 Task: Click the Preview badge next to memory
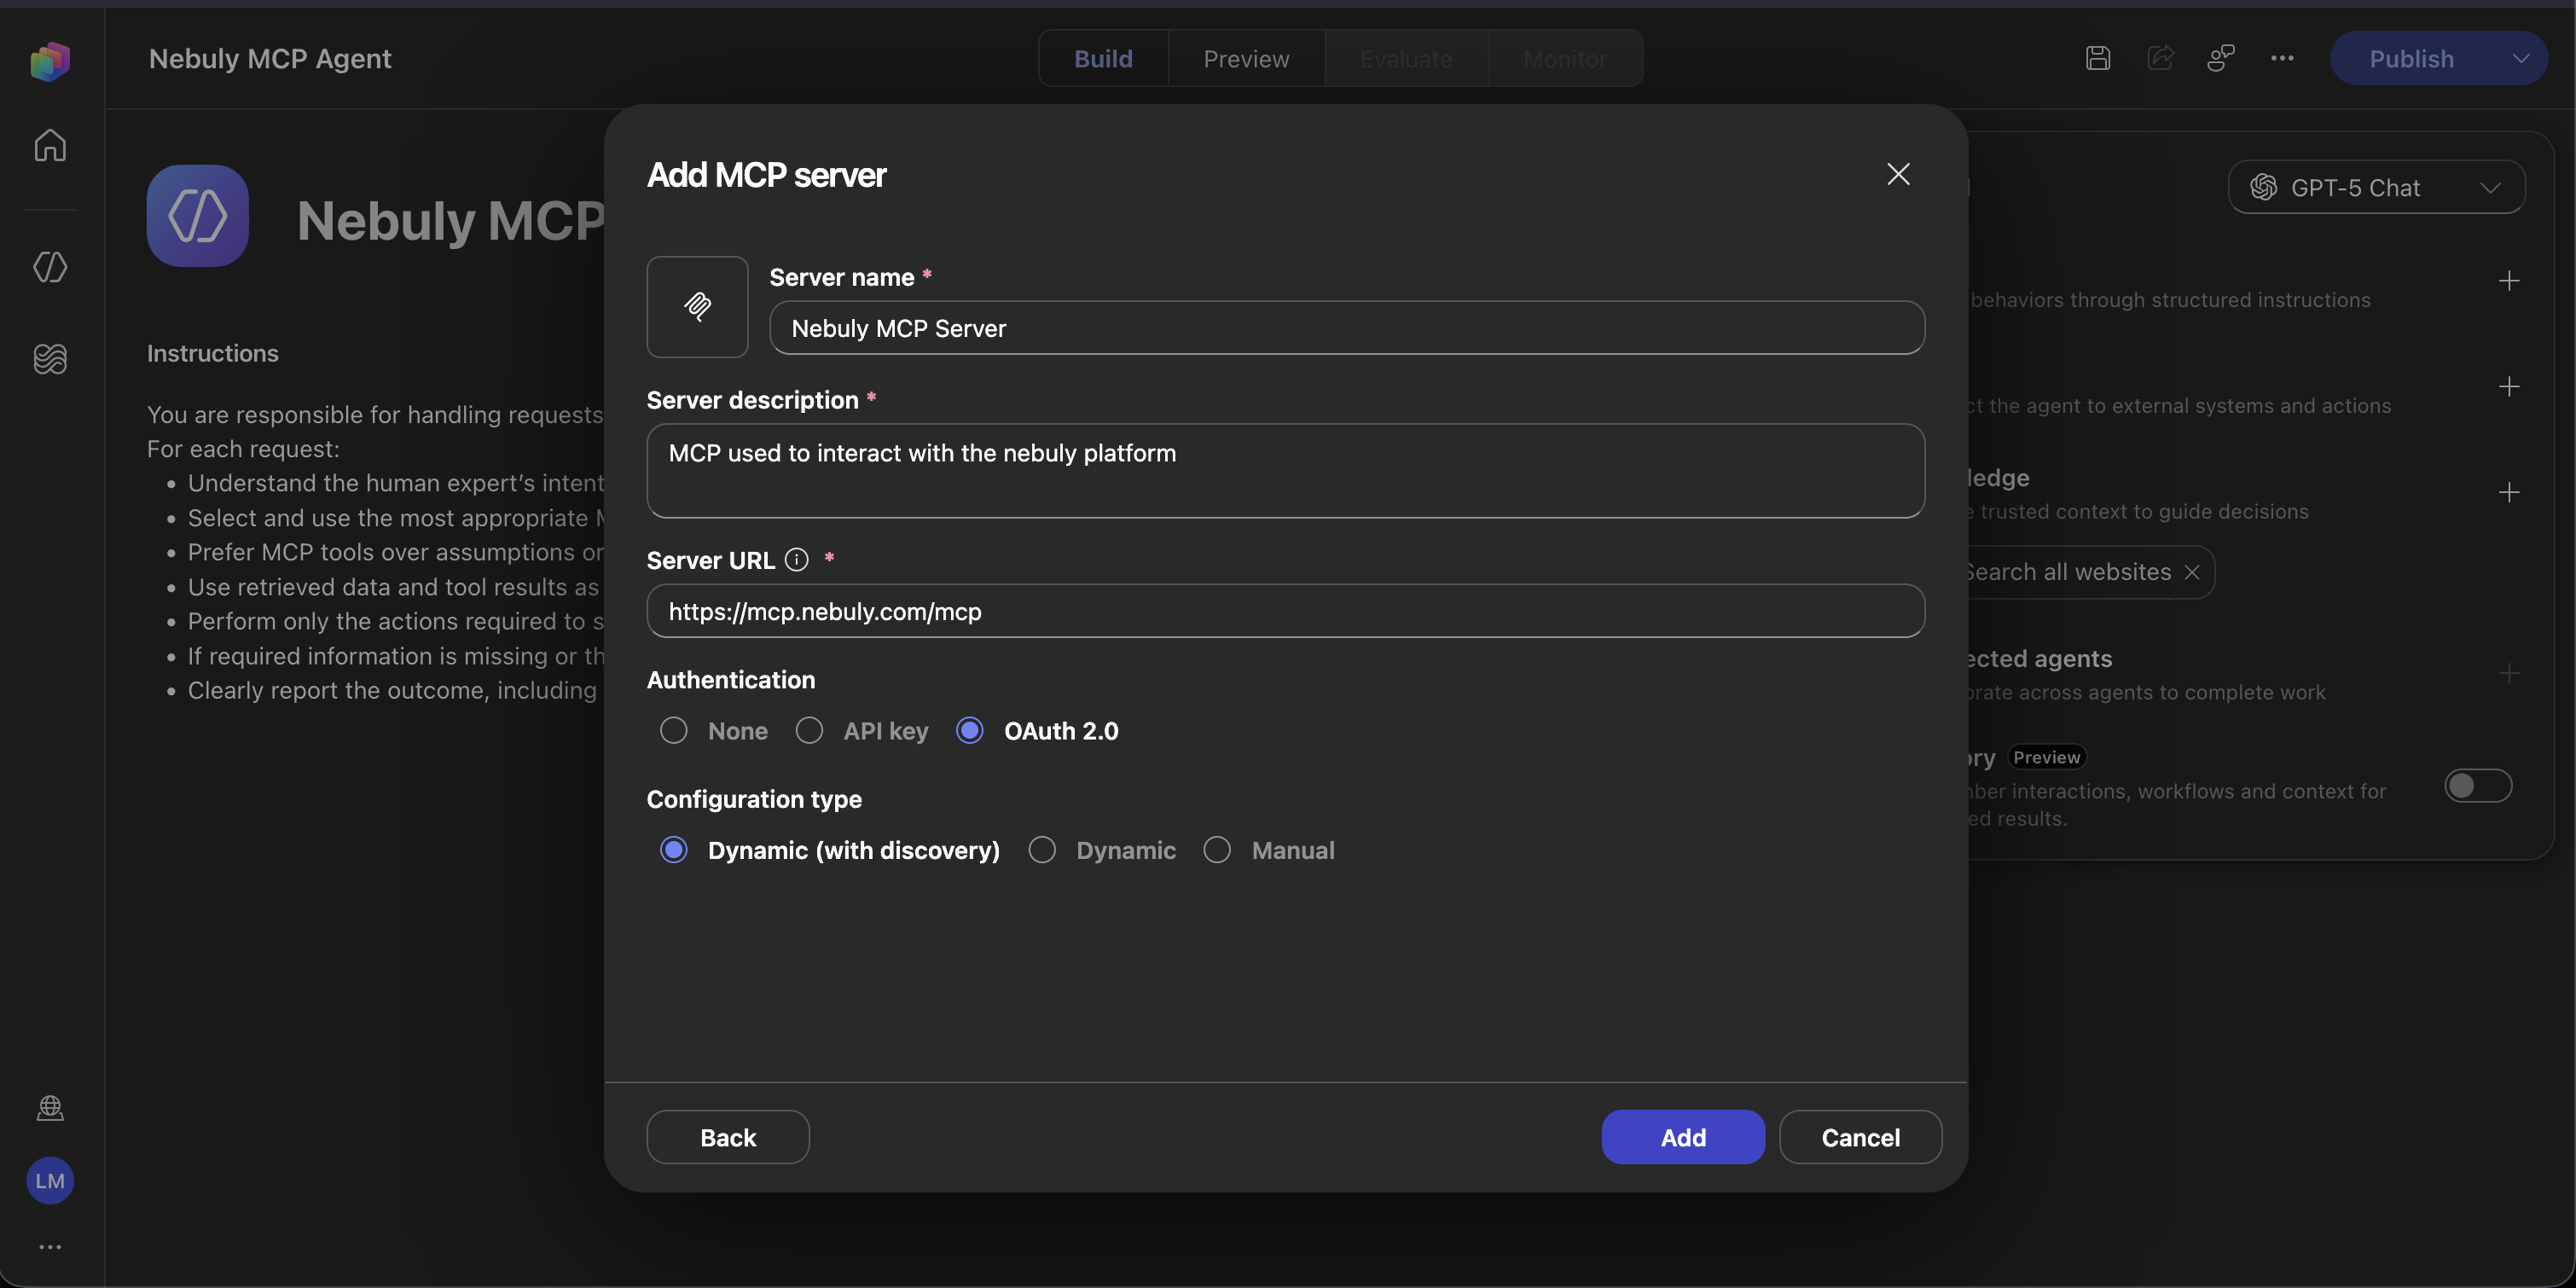[2046, 757]
